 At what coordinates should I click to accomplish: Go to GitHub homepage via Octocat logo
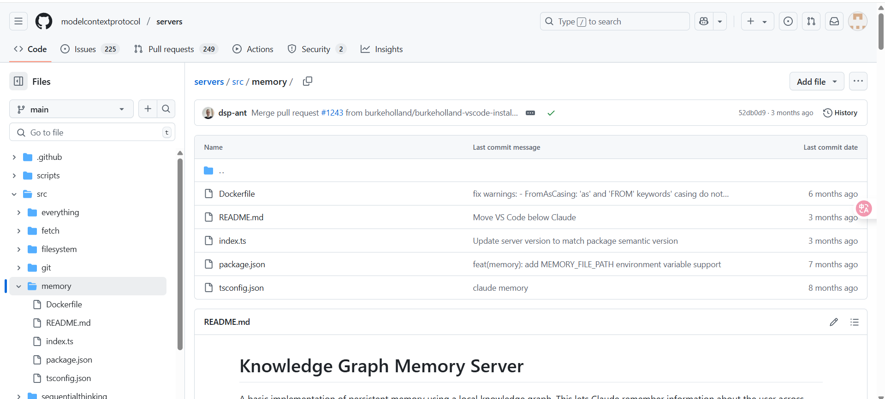(x=44, y=21)
